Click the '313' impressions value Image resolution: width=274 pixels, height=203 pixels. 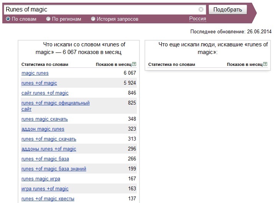pos(132,139)
